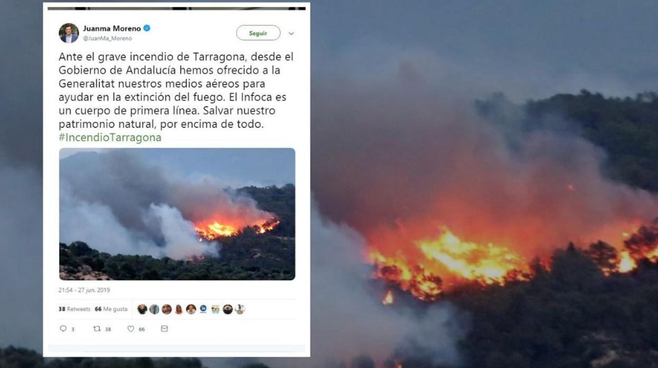Click the tweet body text

click(x=176, y=91)
